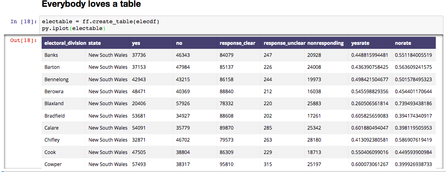Select the electoral_division column header

pyautogui.click(x=65, y=43)
